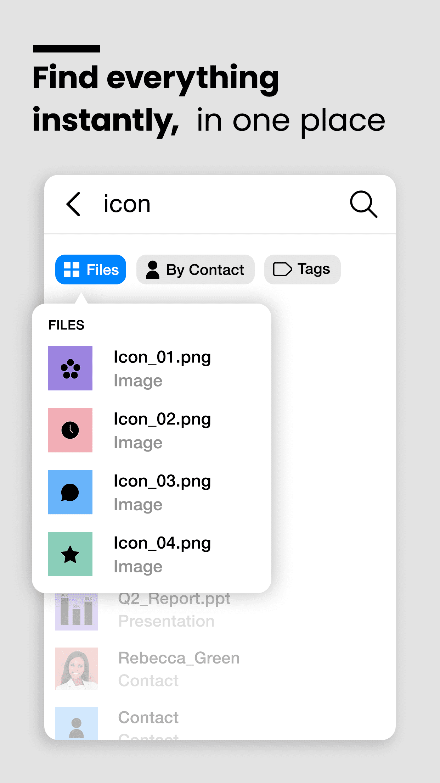Select Icon_01.png file name
The image size is (440, 783).
tap(162, 357)
